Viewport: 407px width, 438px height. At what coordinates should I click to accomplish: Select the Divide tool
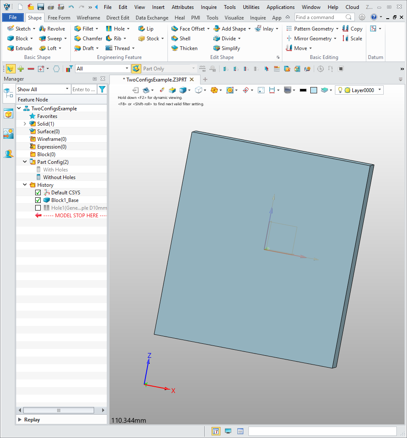pyautogui.click(x=225, y=39)
